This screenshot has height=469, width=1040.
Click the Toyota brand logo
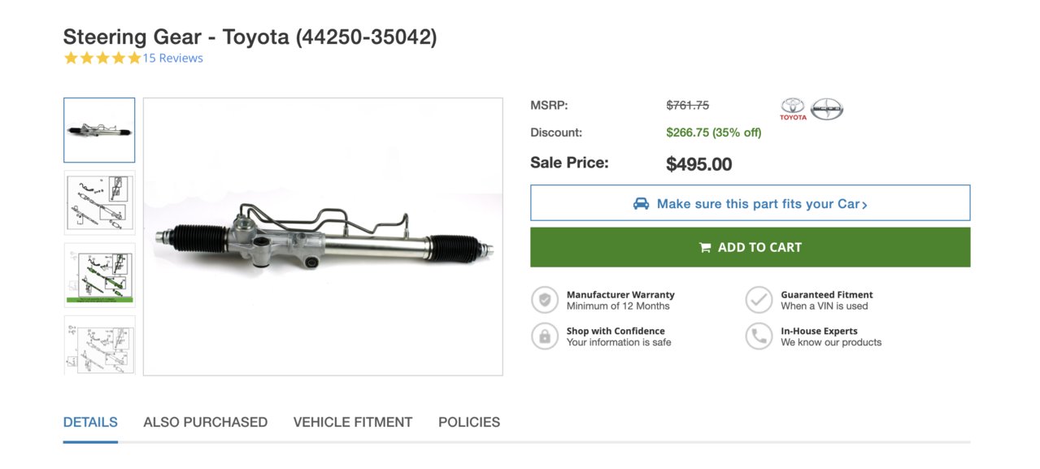coord(793,109)
